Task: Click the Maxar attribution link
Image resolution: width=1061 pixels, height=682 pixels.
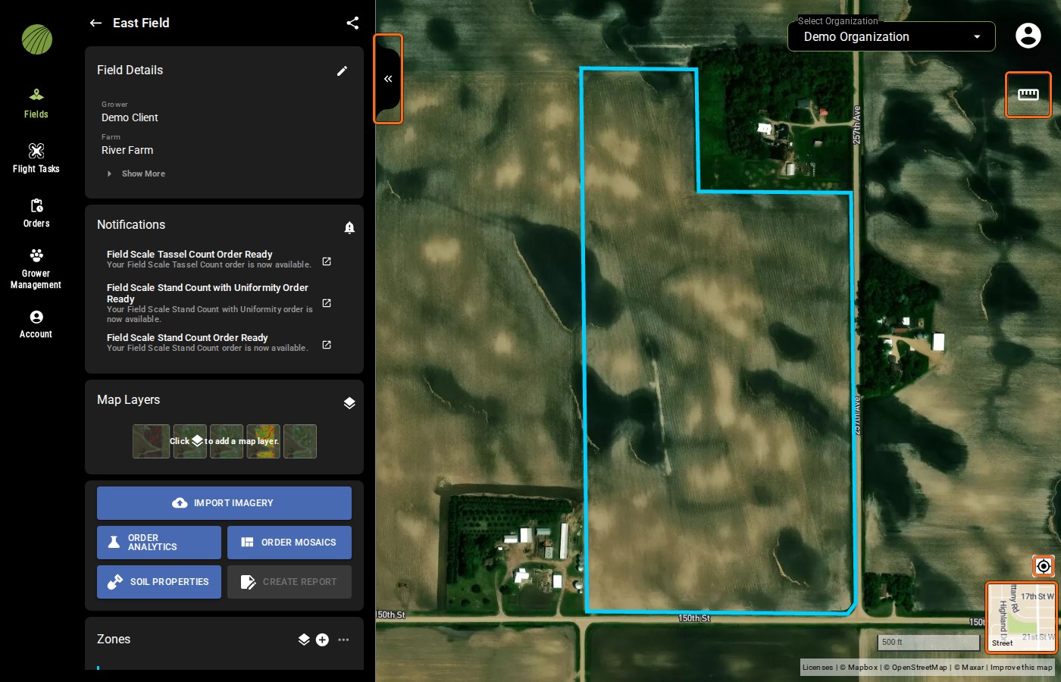Action: 969,668
